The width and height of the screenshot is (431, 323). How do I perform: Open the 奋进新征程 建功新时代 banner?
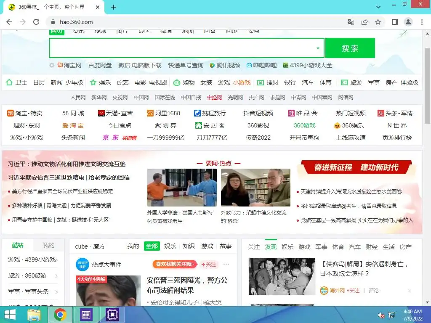[x=357, y=167]
